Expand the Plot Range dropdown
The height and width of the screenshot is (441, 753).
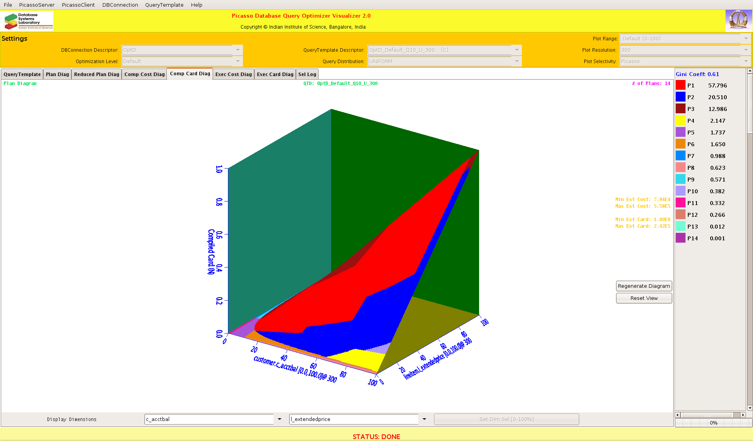746,38
